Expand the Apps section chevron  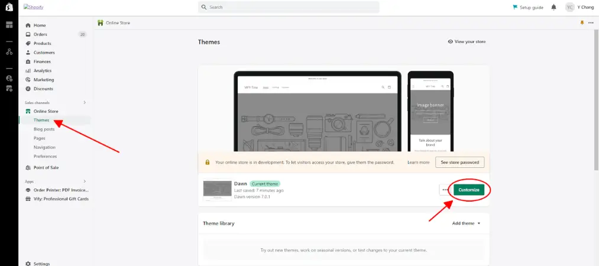click(85, 181)
